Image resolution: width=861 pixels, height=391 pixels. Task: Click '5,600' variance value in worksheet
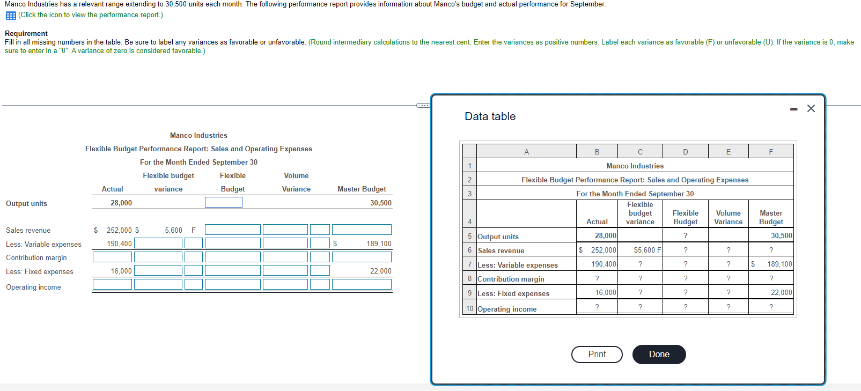coord(173,230)
